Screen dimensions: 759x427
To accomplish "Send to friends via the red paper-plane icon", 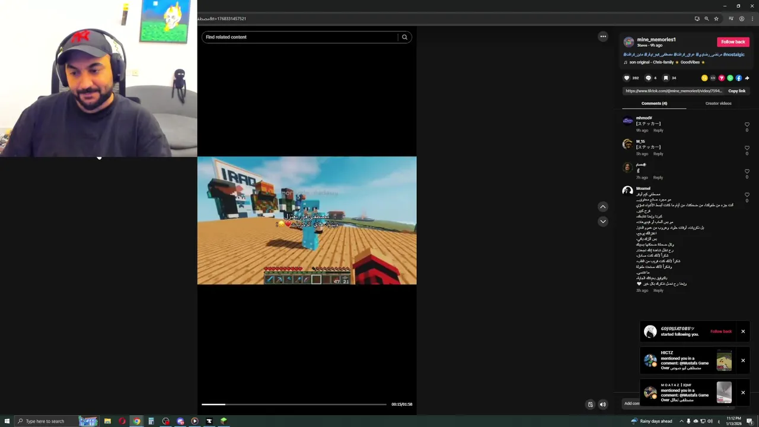I will pyautogui.click(x=722, y=78).
